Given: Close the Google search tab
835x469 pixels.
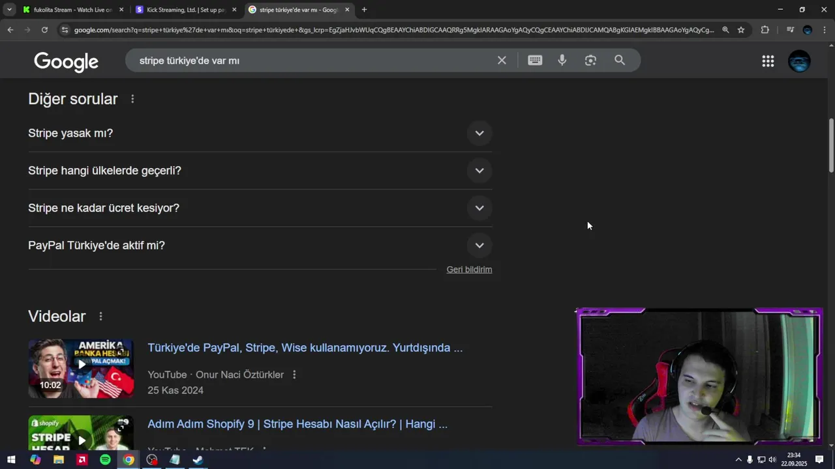Looking at the screenshot, I should [x=347, y=10].
